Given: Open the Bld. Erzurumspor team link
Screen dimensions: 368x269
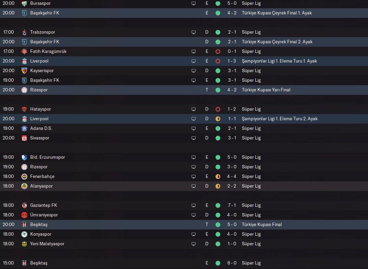Looking at the screenshot, I should [47, 157].
